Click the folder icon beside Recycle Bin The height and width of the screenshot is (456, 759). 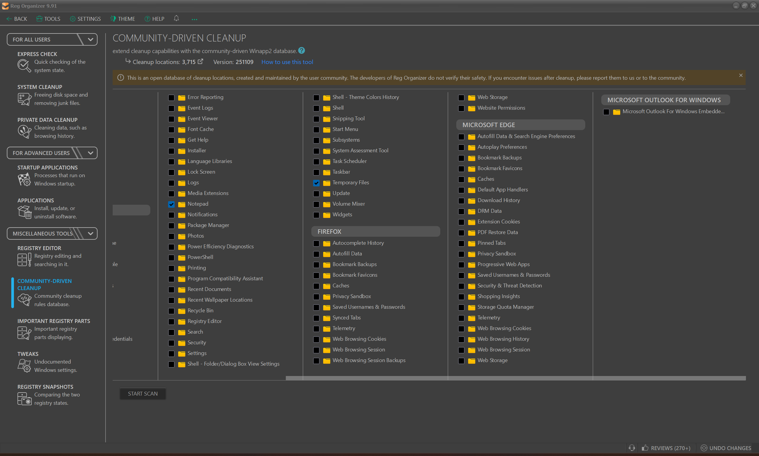(182, 311)
